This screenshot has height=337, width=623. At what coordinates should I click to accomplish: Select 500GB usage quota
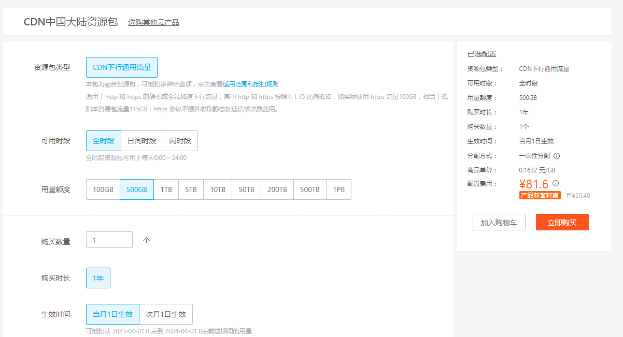[137, 189]
